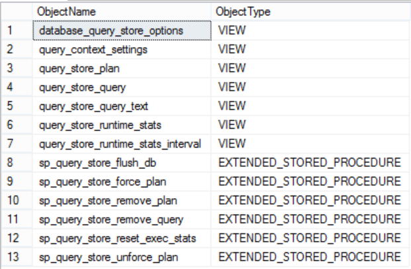
Task: Click the query_store_runtime_stats_interval cell
Action: click(119, 144)
